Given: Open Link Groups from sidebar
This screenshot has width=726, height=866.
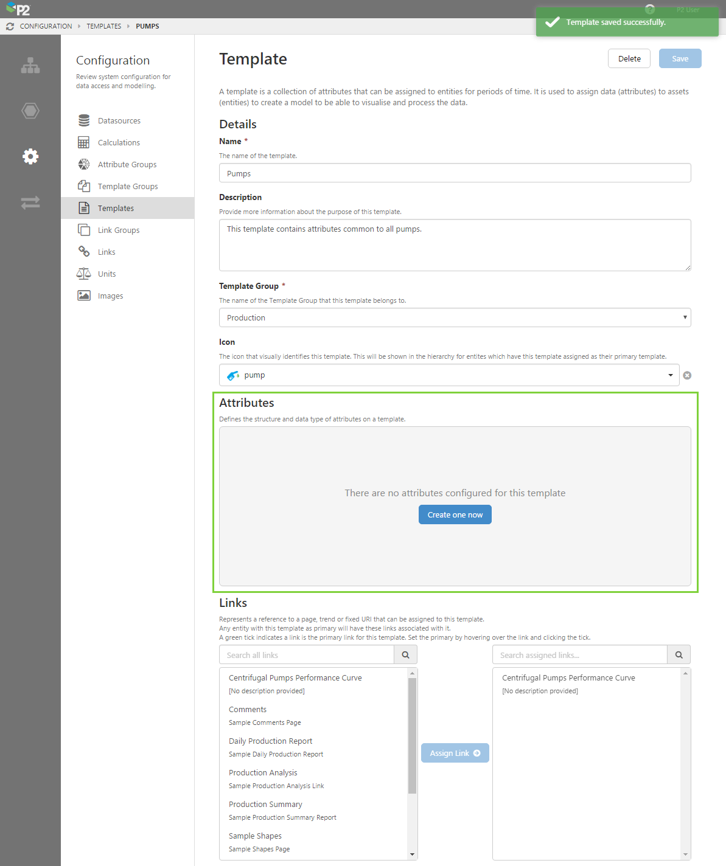Looking at the screenshot, I should [118, 230].
